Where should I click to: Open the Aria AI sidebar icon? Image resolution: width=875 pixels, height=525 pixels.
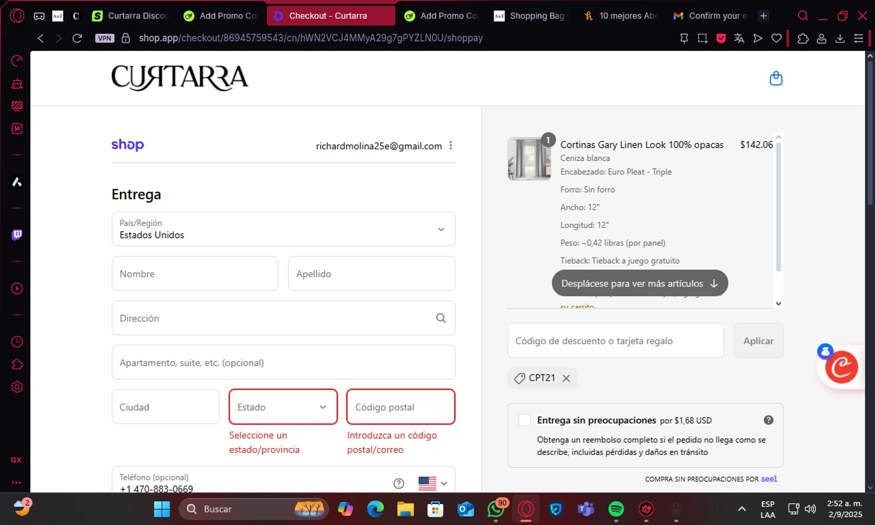click(17, 182)
